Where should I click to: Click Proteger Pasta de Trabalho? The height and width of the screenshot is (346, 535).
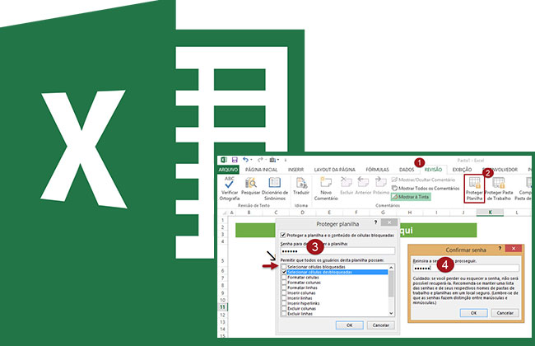tap(499, 189)
